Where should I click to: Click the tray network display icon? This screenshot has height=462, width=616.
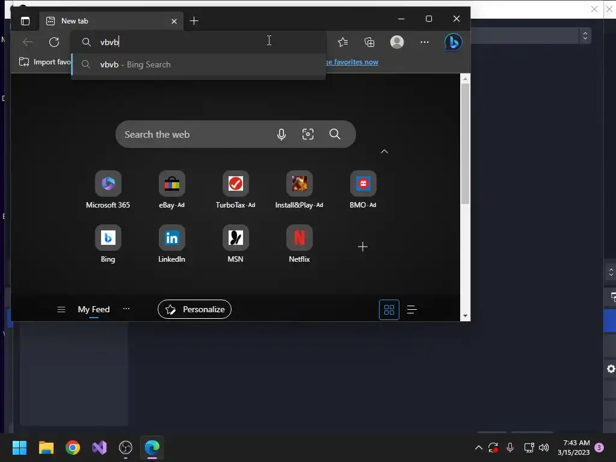[529, 448]
